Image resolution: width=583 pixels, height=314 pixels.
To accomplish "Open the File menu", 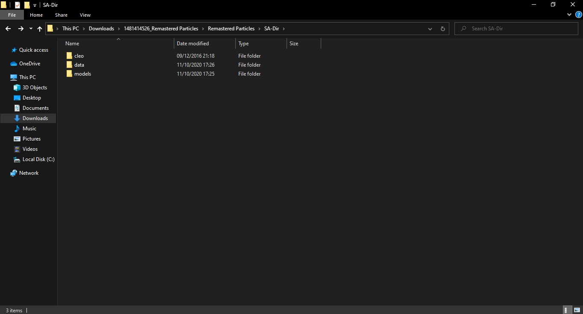I will pos(12,15).
